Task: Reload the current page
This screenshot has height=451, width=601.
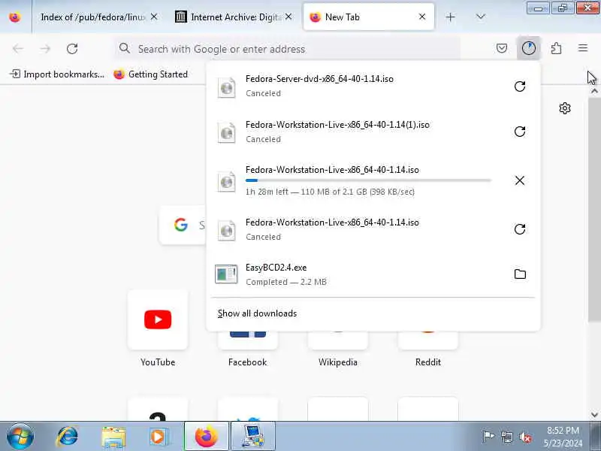Action: 72,49
